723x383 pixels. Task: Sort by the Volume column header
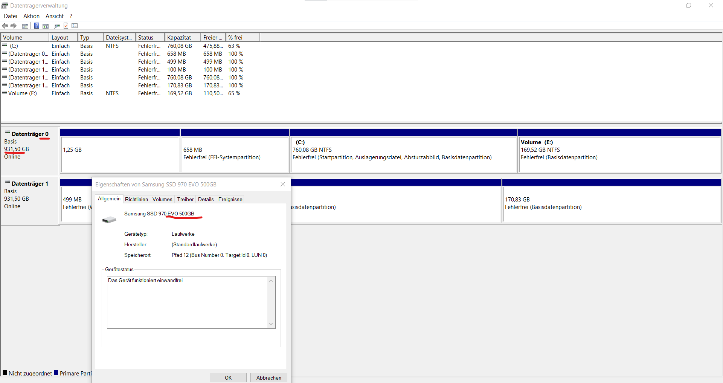click(x=25, y=37)
